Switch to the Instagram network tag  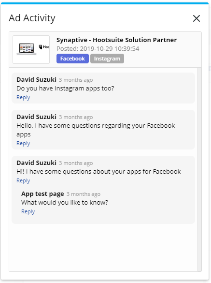tap(107, 59)
